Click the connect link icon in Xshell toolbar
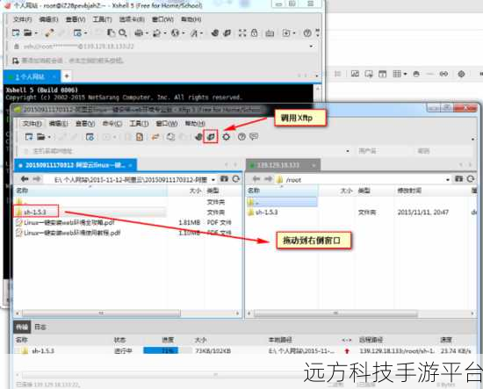Viewport: 483px width, 389px height. (x=49, y=33)
